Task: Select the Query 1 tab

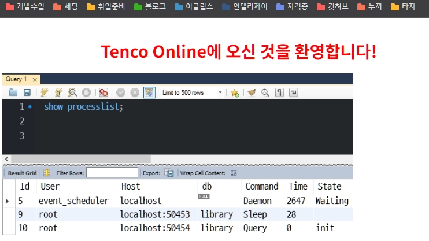Action: 16,79
